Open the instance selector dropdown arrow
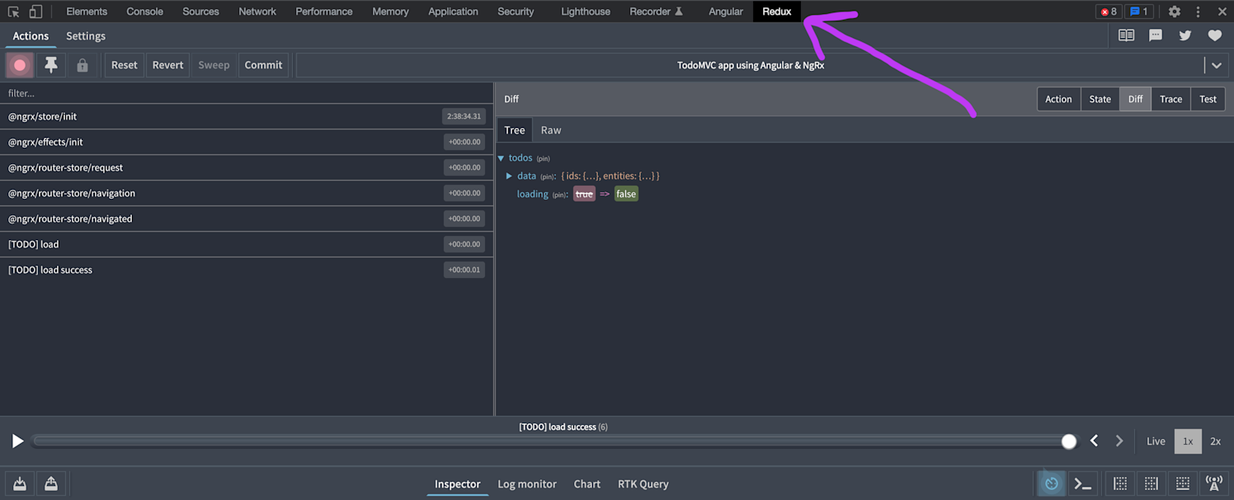Viewport: 1234px width, 500px height. click(x=1217, y=65)
